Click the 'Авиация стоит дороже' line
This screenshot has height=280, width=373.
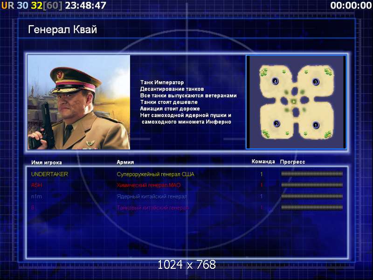click(170, 109)
